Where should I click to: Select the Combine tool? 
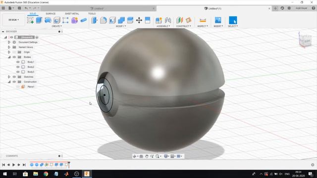point(121,20)
